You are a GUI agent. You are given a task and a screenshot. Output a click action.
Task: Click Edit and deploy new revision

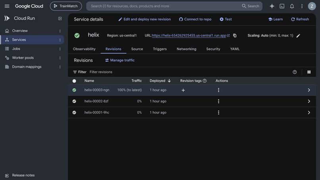click(x=145, y=19)
